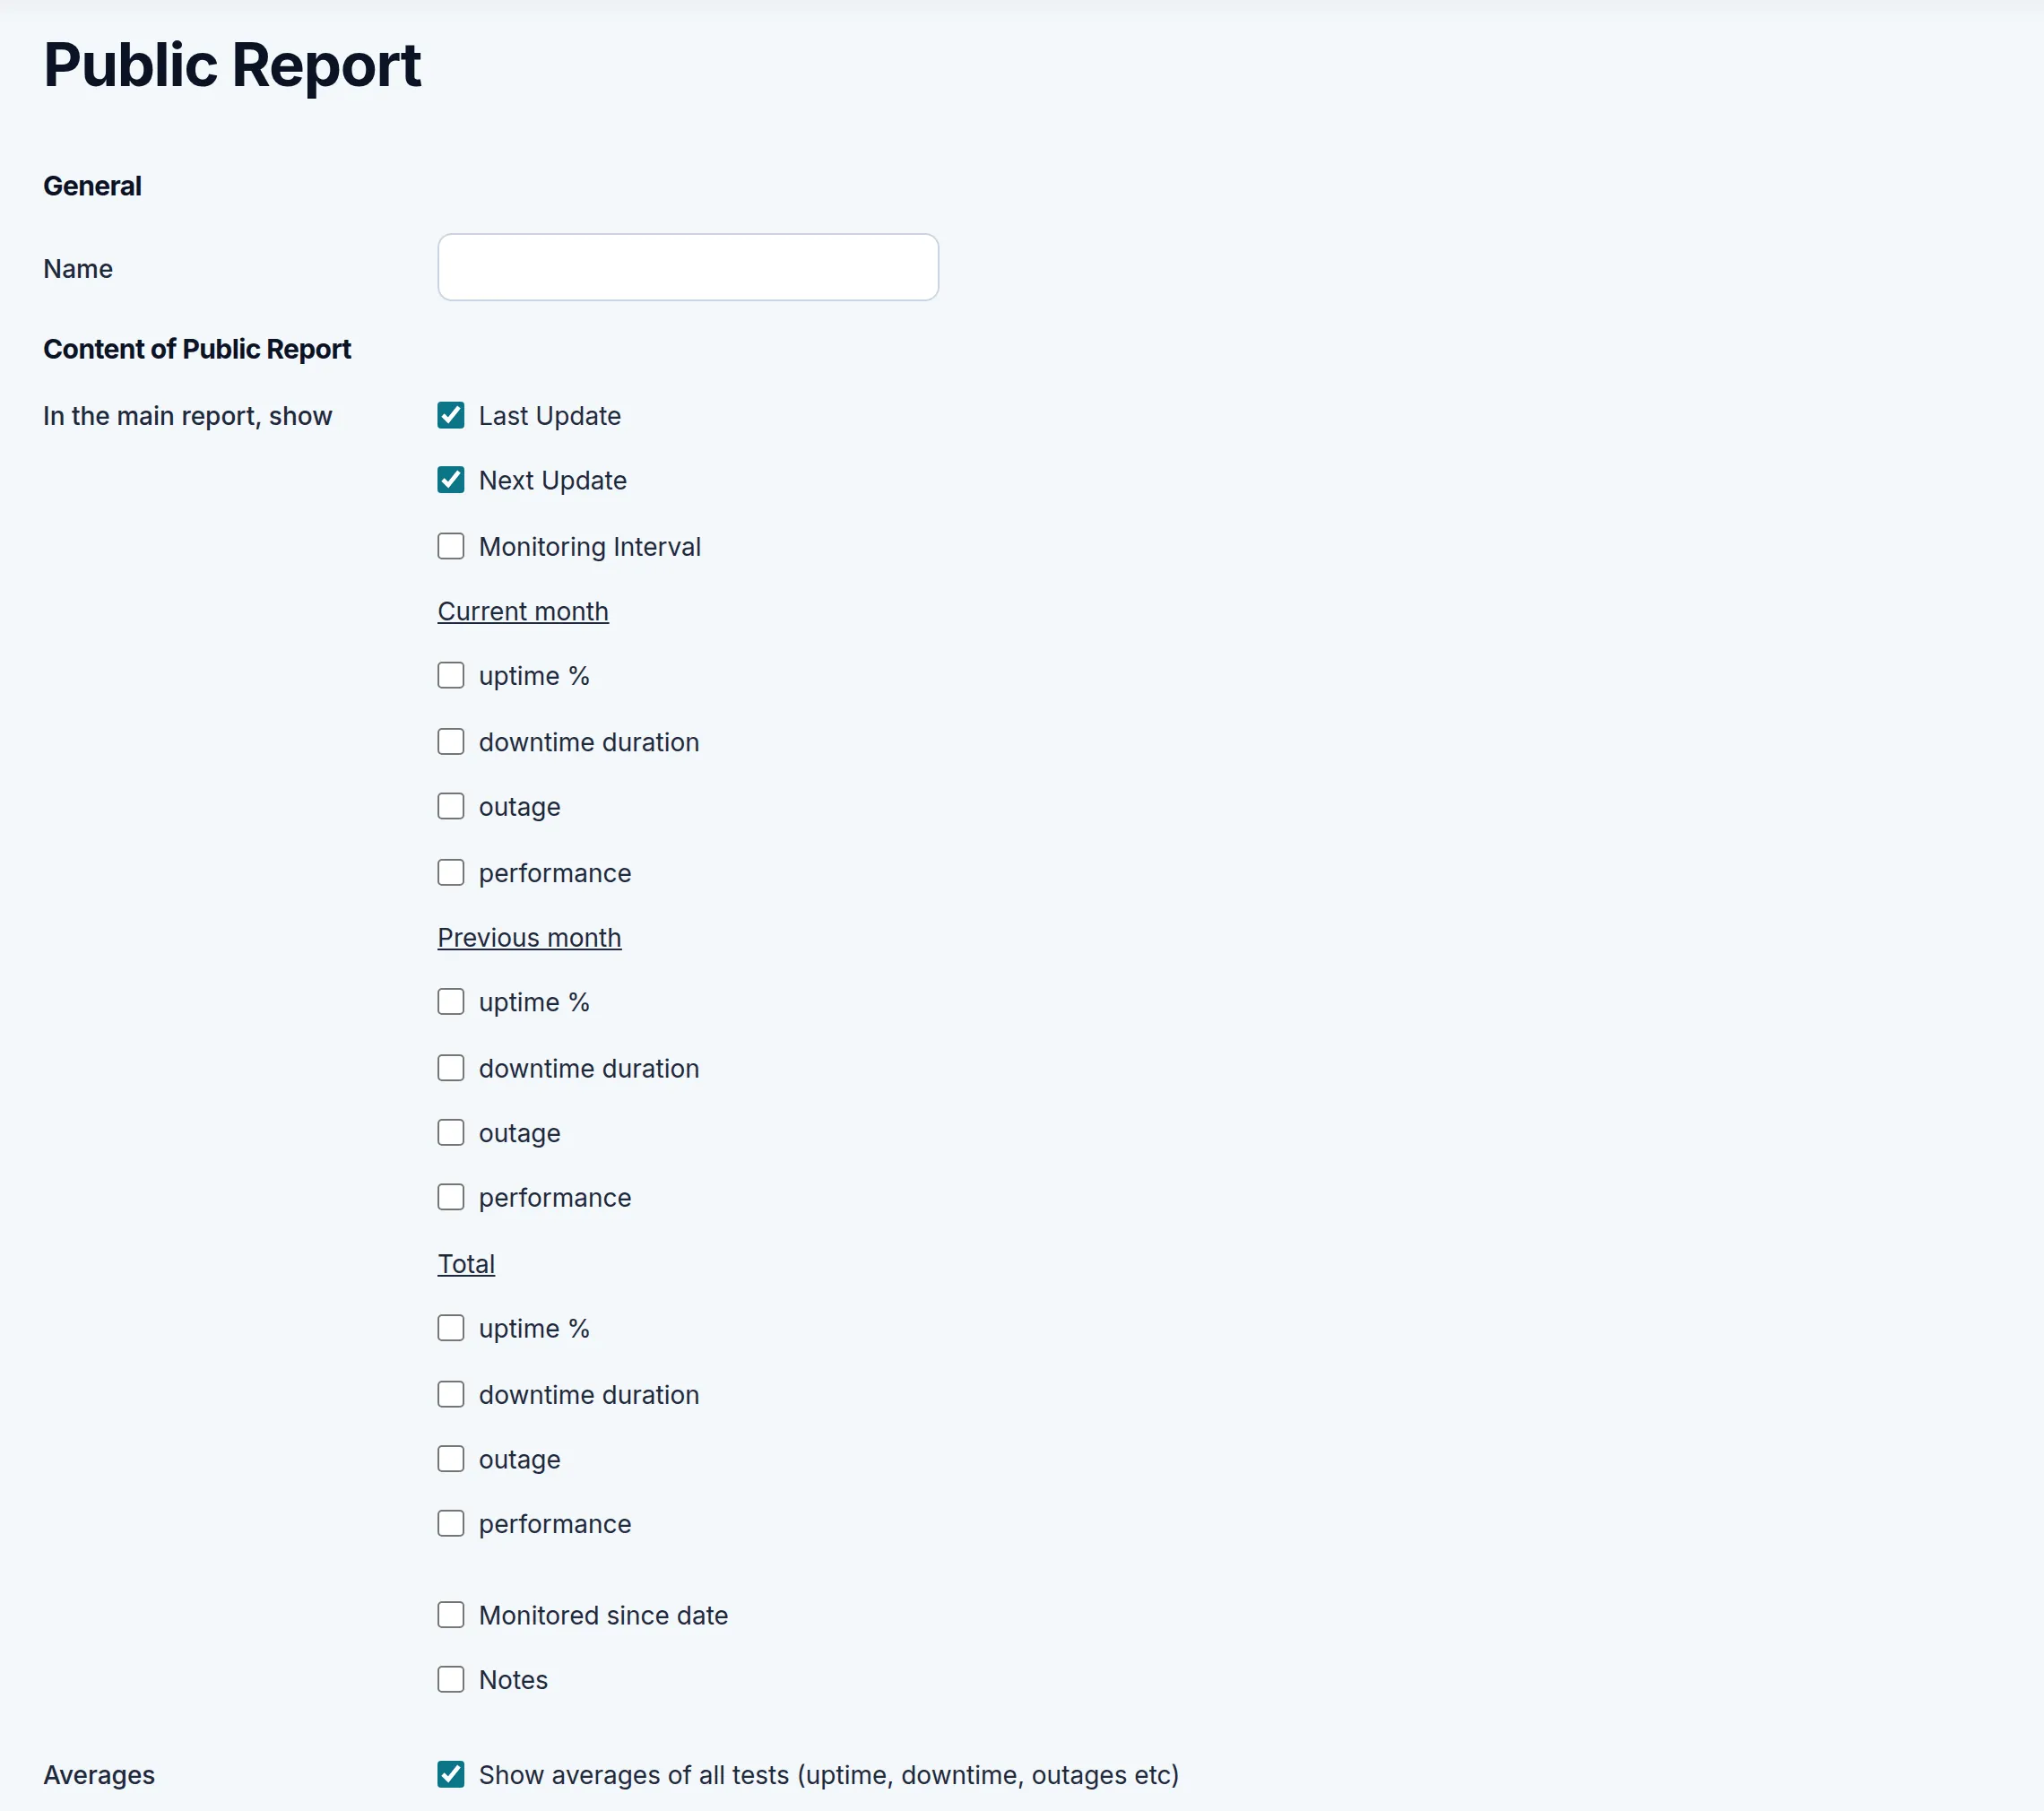Check downtime duration under Current month

click(x=451, y=742)
